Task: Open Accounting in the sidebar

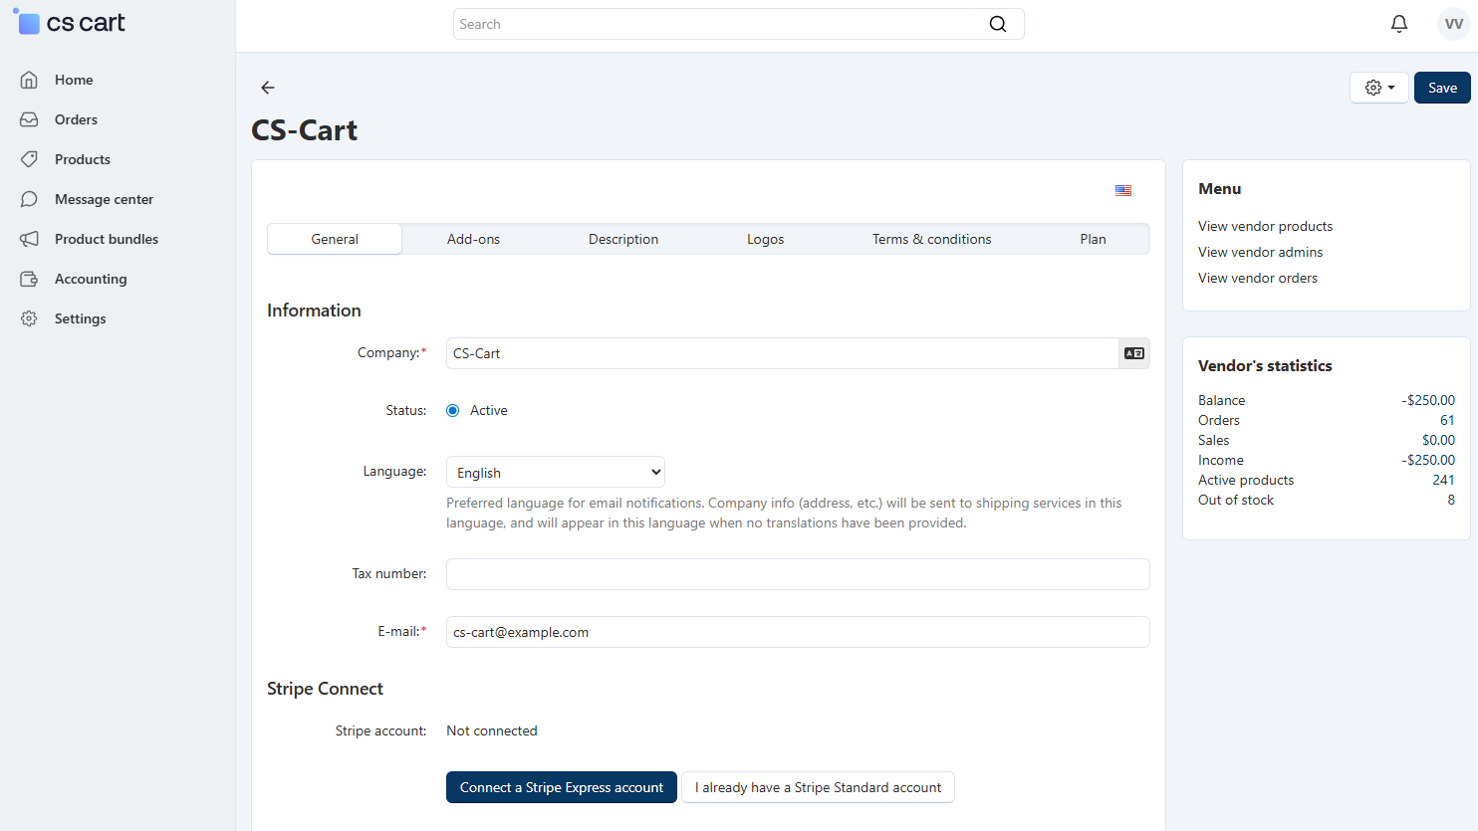Action: (x=91, y=279)
